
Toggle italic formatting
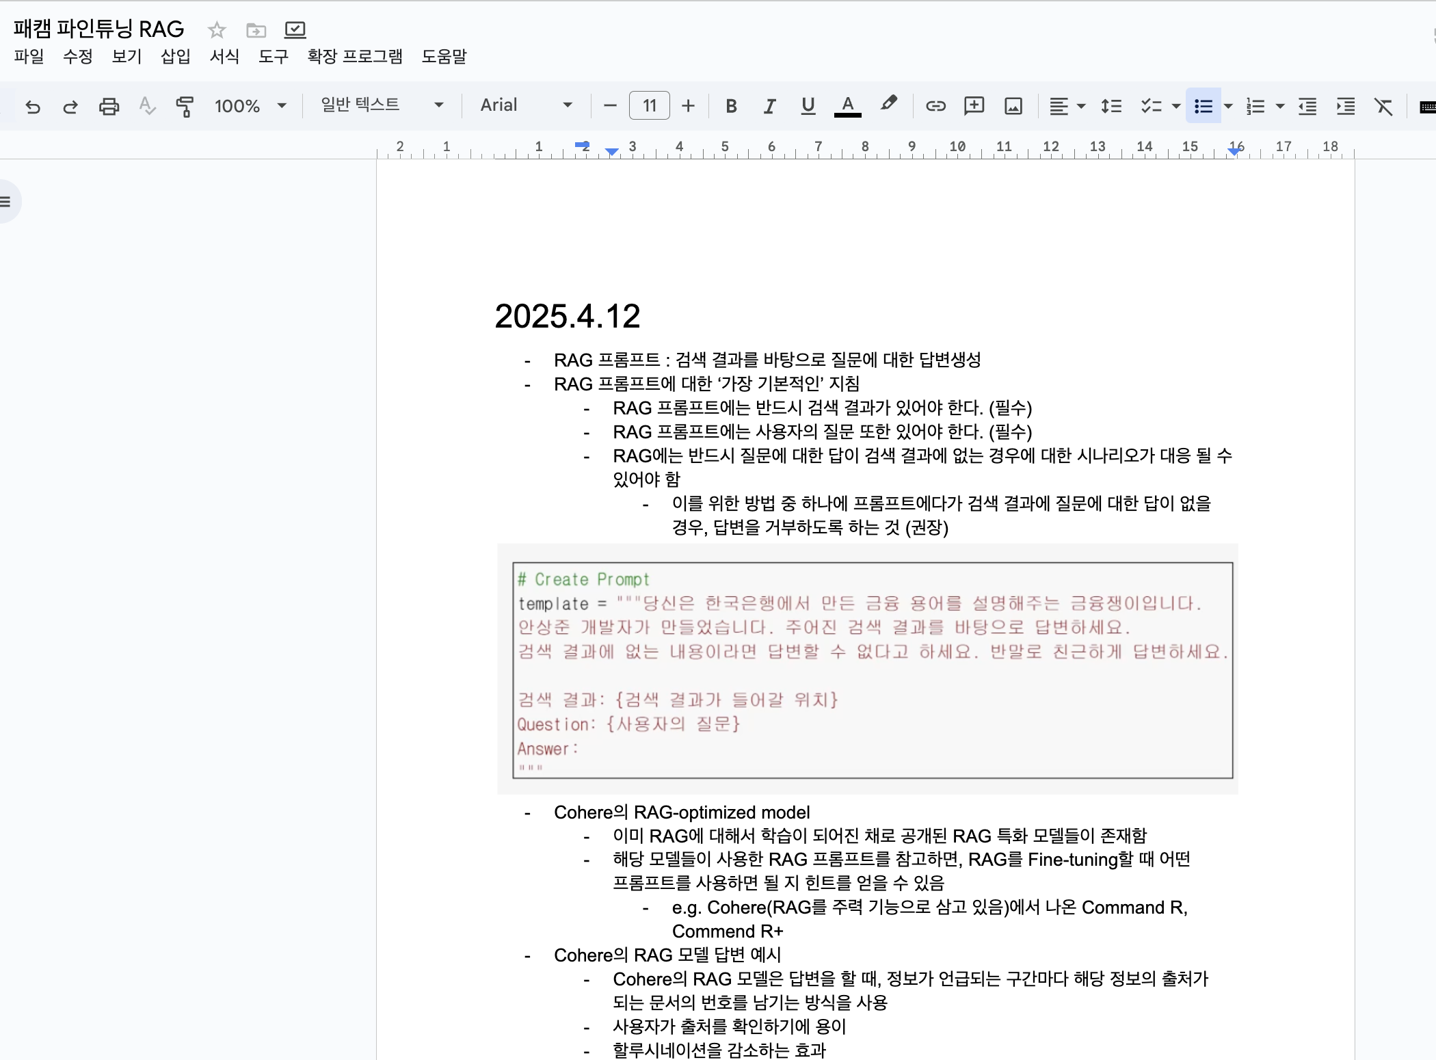pyautogui.click(x=769, y=106)
